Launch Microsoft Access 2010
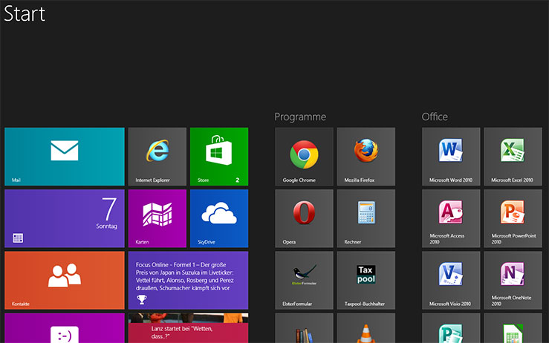 click(x=451, y=218)
